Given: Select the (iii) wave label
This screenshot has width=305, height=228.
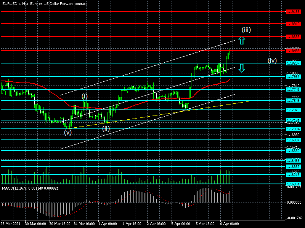Looking at the screenshot, I should (x=246, y=30).
